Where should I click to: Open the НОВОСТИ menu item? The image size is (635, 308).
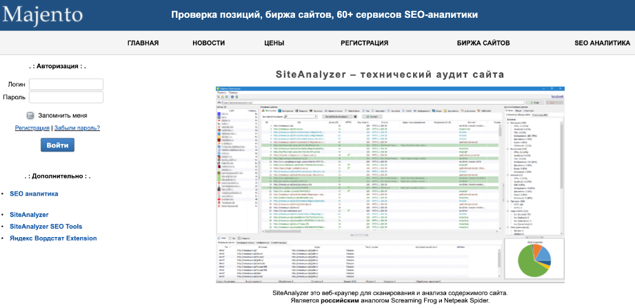coord(208,43)
